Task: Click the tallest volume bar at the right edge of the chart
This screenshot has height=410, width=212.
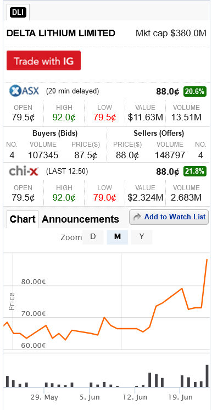Action: pyautogui.click(x=207, y=376)
